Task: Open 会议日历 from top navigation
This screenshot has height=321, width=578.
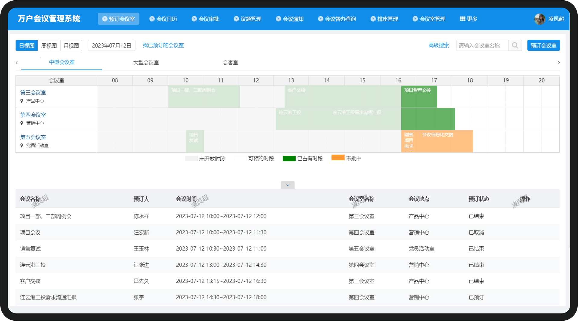Action: point(163,19)
